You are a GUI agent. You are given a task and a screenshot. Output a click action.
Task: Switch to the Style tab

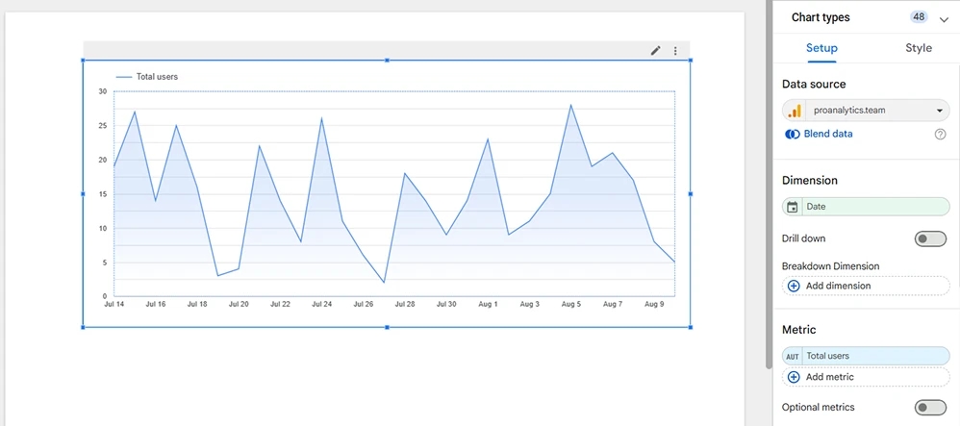pyautogui.click(x=919, y=48)
